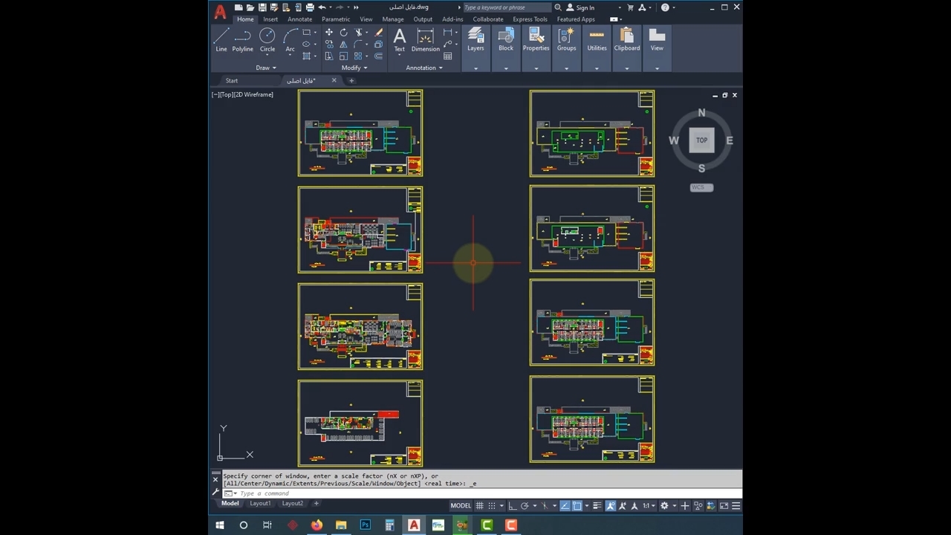Click Sign In in the title bar
This screenshot has width=951, height=535.
point(584,7)
